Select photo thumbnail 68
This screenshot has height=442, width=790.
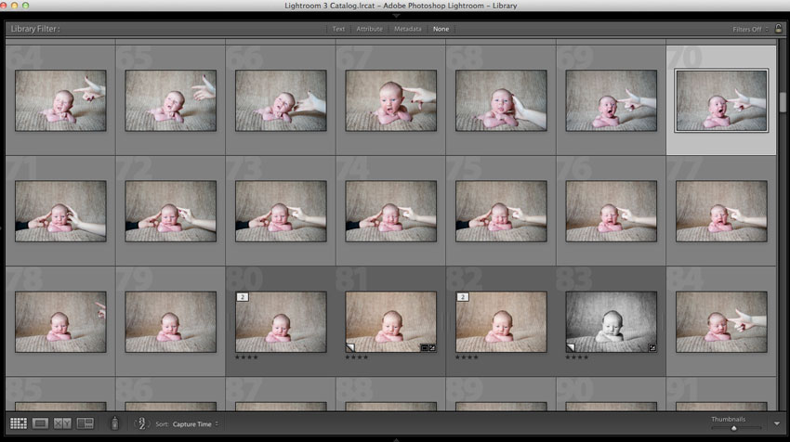[501, 100]
